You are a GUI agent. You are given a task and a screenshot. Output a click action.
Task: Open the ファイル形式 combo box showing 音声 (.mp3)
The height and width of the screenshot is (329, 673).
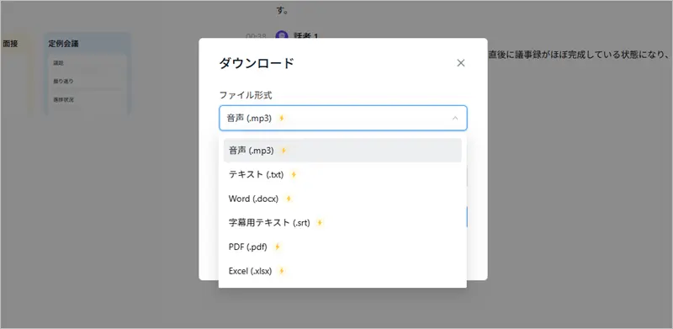tap(343, 118)
